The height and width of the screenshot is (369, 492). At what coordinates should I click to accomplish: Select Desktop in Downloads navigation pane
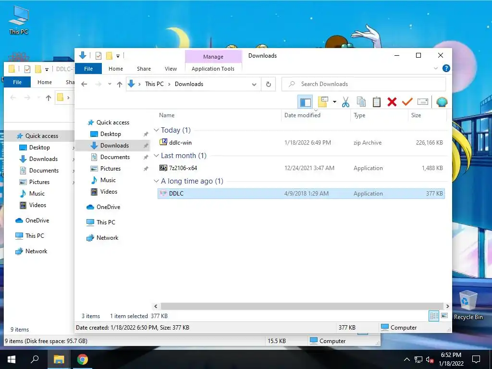[x=111, y=134]
